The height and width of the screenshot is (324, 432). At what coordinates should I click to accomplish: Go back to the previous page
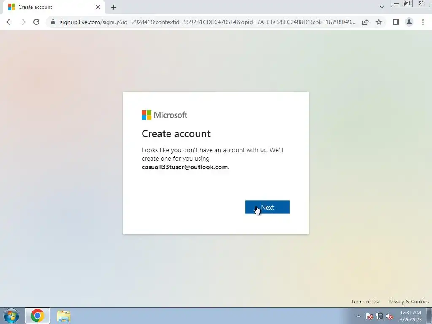(9, 22)
